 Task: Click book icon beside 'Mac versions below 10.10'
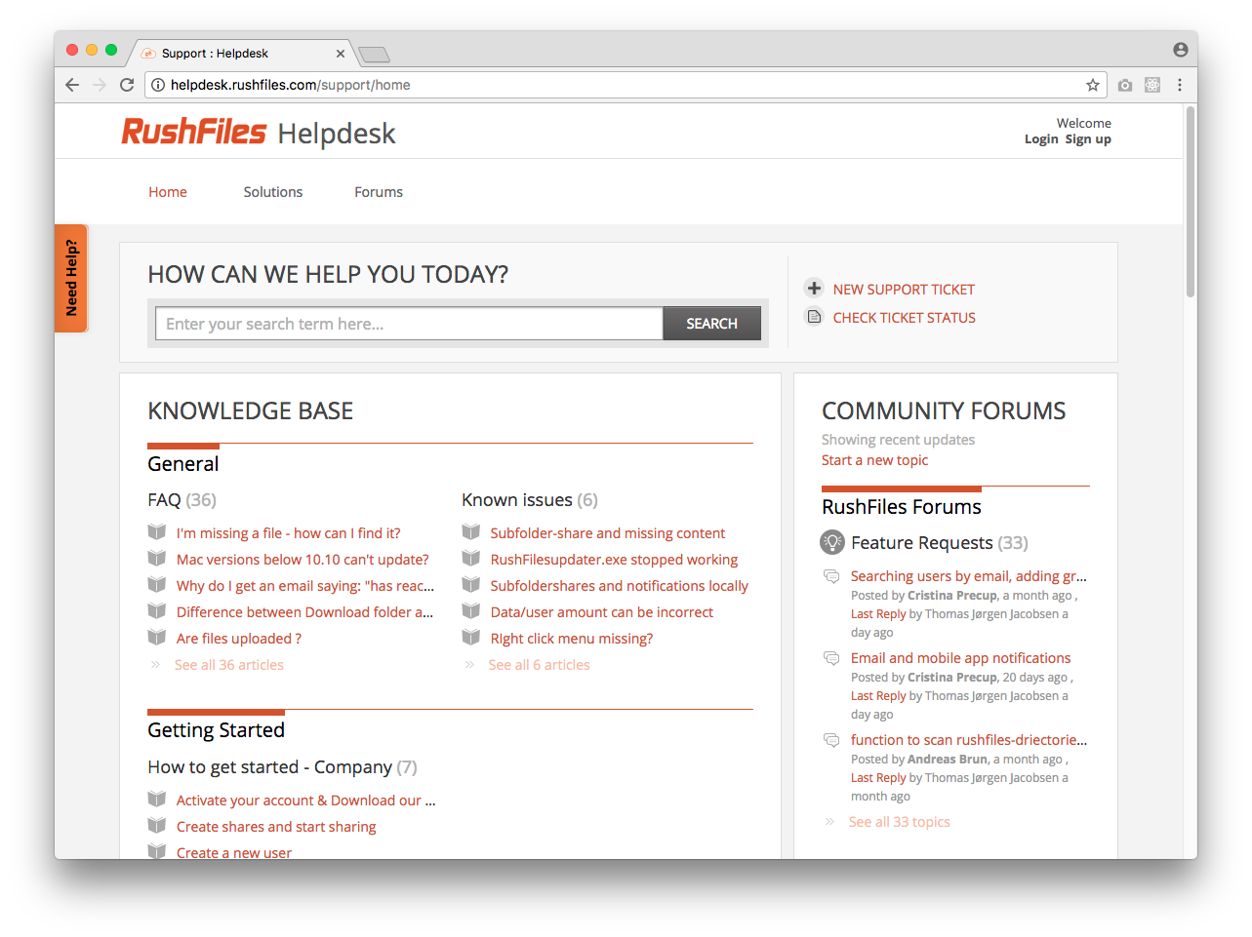click(157, 559)
